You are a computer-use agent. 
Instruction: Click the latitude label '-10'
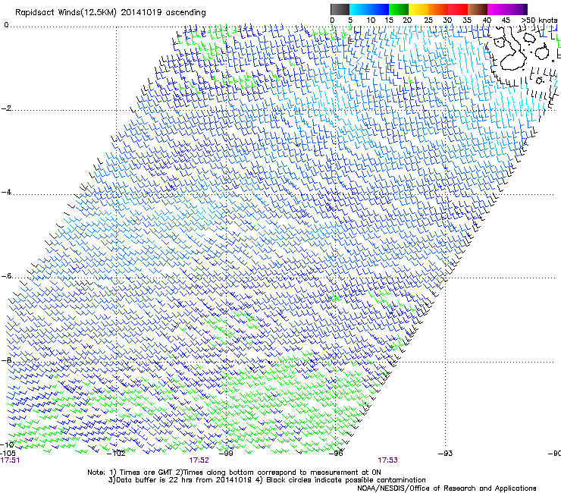click(7, 444)
